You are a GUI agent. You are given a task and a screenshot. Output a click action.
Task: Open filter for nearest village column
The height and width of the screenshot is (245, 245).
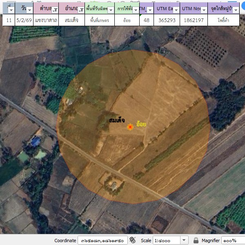point(235,10)
